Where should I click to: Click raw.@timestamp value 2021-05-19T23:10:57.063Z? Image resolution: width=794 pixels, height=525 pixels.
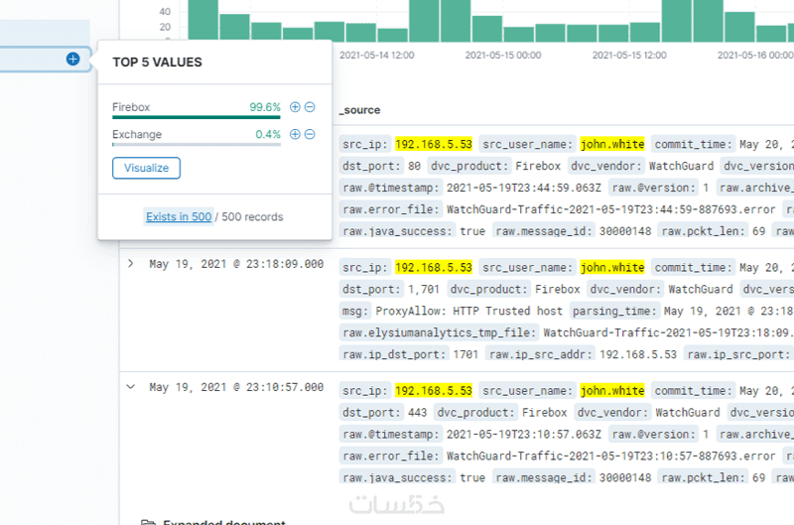coord(524,435)
